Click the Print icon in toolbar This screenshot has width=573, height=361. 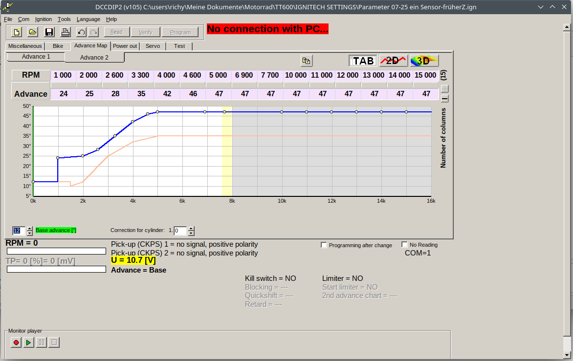(65, 32)
